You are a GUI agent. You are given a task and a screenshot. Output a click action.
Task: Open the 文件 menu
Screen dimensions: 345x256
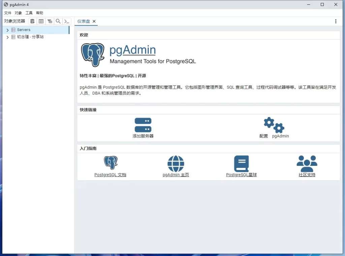[8, 13]
